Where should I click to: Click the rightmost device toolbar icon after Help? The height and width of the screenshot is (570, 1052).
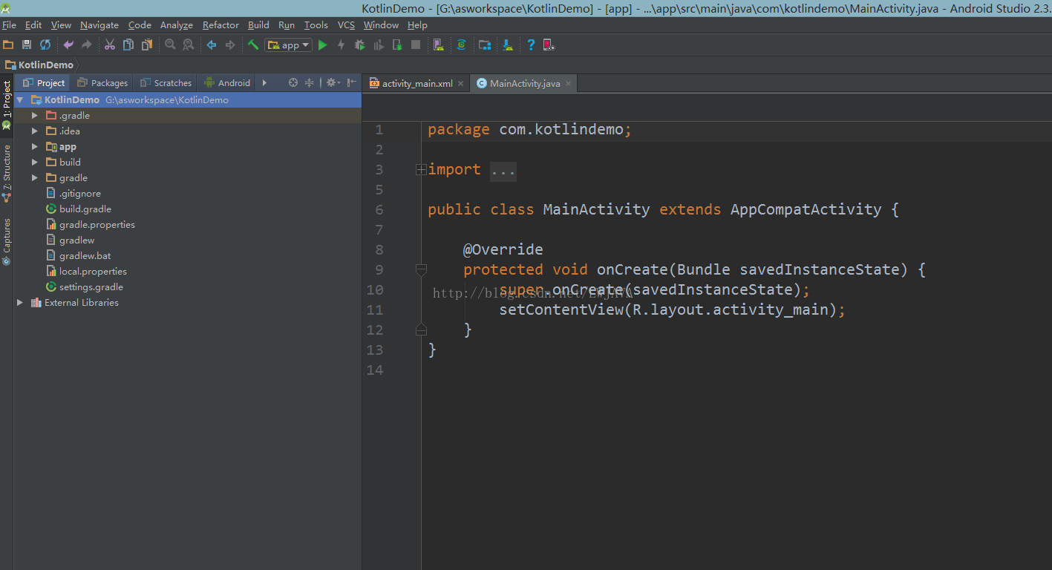point(549,45)
